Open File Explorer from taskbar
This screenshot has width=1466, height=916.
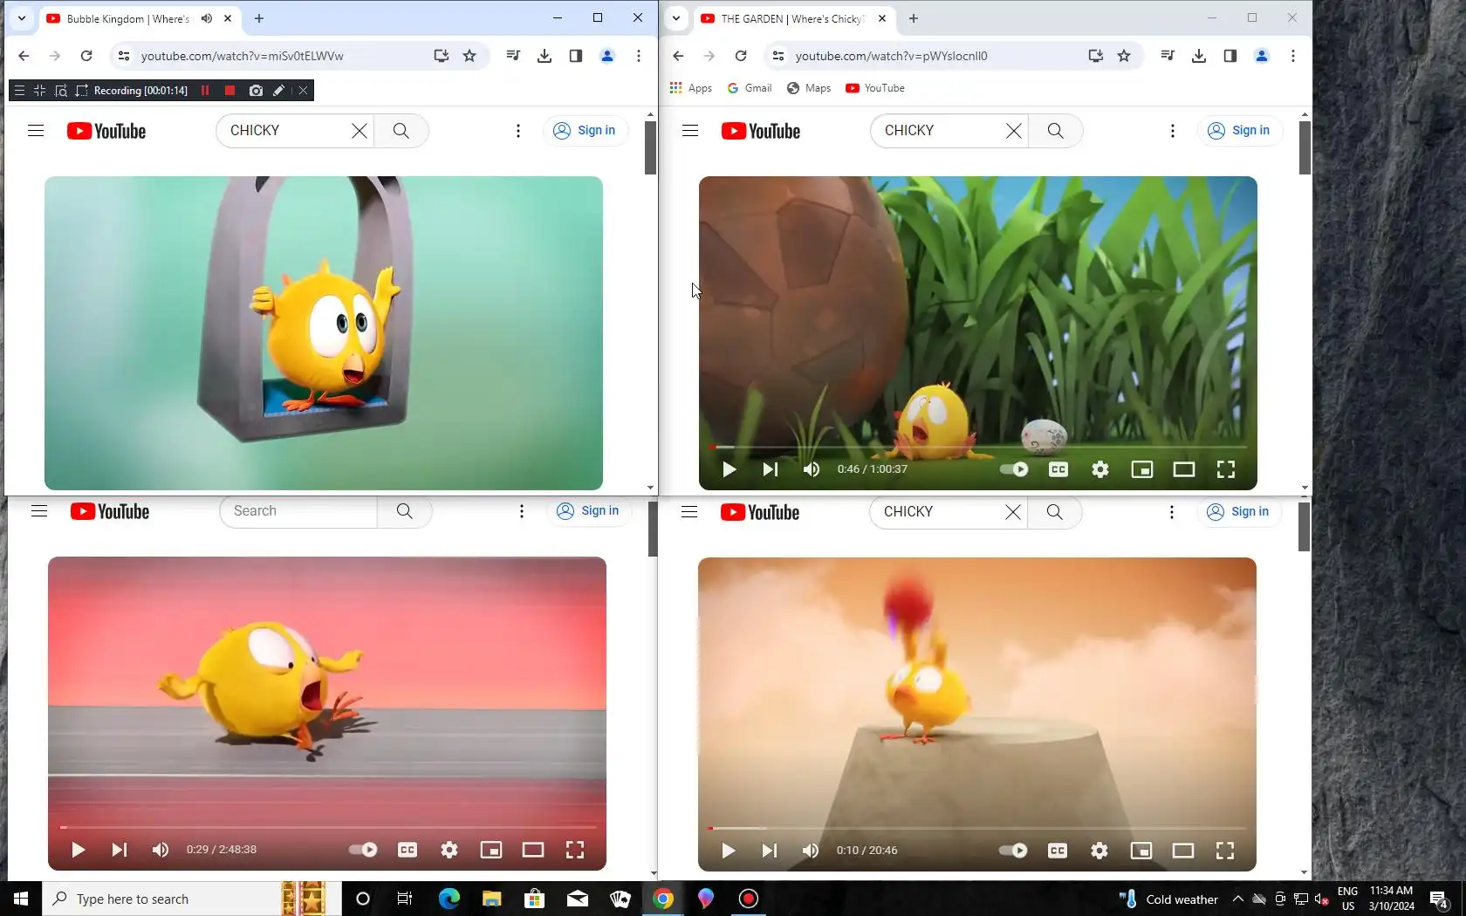pos(492,899)
